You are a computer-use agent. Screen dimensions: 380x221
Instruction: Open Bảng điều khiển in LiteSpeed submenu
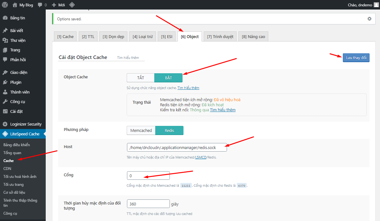[17, 145]
